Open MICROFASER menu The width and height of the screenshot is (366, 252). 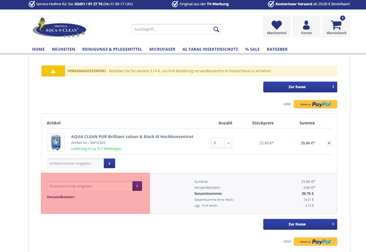[x=162, y=50]
